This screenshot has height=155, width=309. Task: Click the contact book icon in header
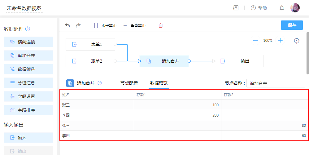click(x=236, y=8)
